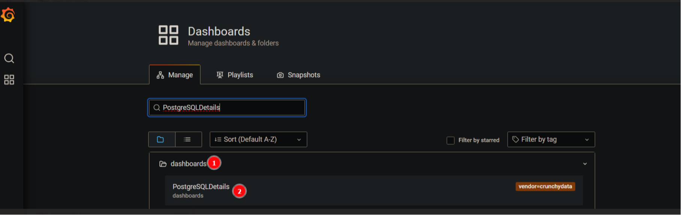Click the search field magnifier icon
Viewport: 681px width, 215px height.
click(x=157, y=107)
